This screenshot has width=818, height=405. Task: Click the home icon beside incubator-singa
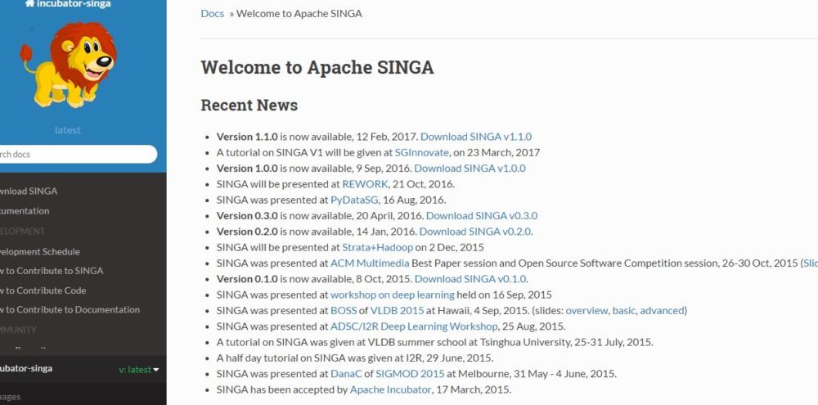29,3
